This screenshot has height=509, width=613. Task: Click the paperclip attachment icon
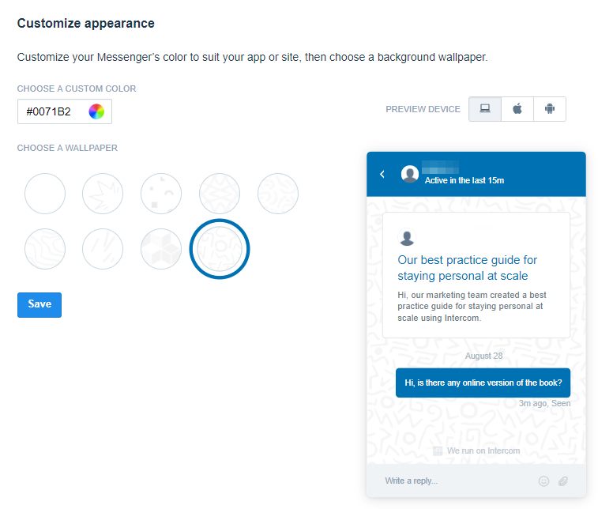pos(563,481)
